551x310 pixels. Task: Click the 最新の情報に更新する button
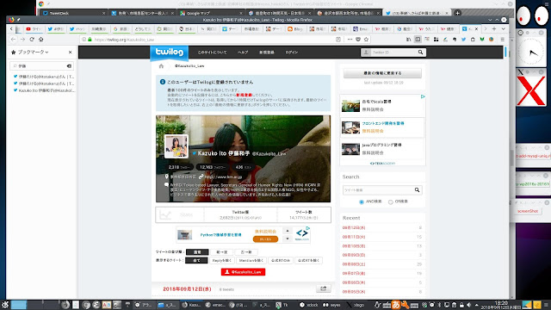[x=382, y=73]
